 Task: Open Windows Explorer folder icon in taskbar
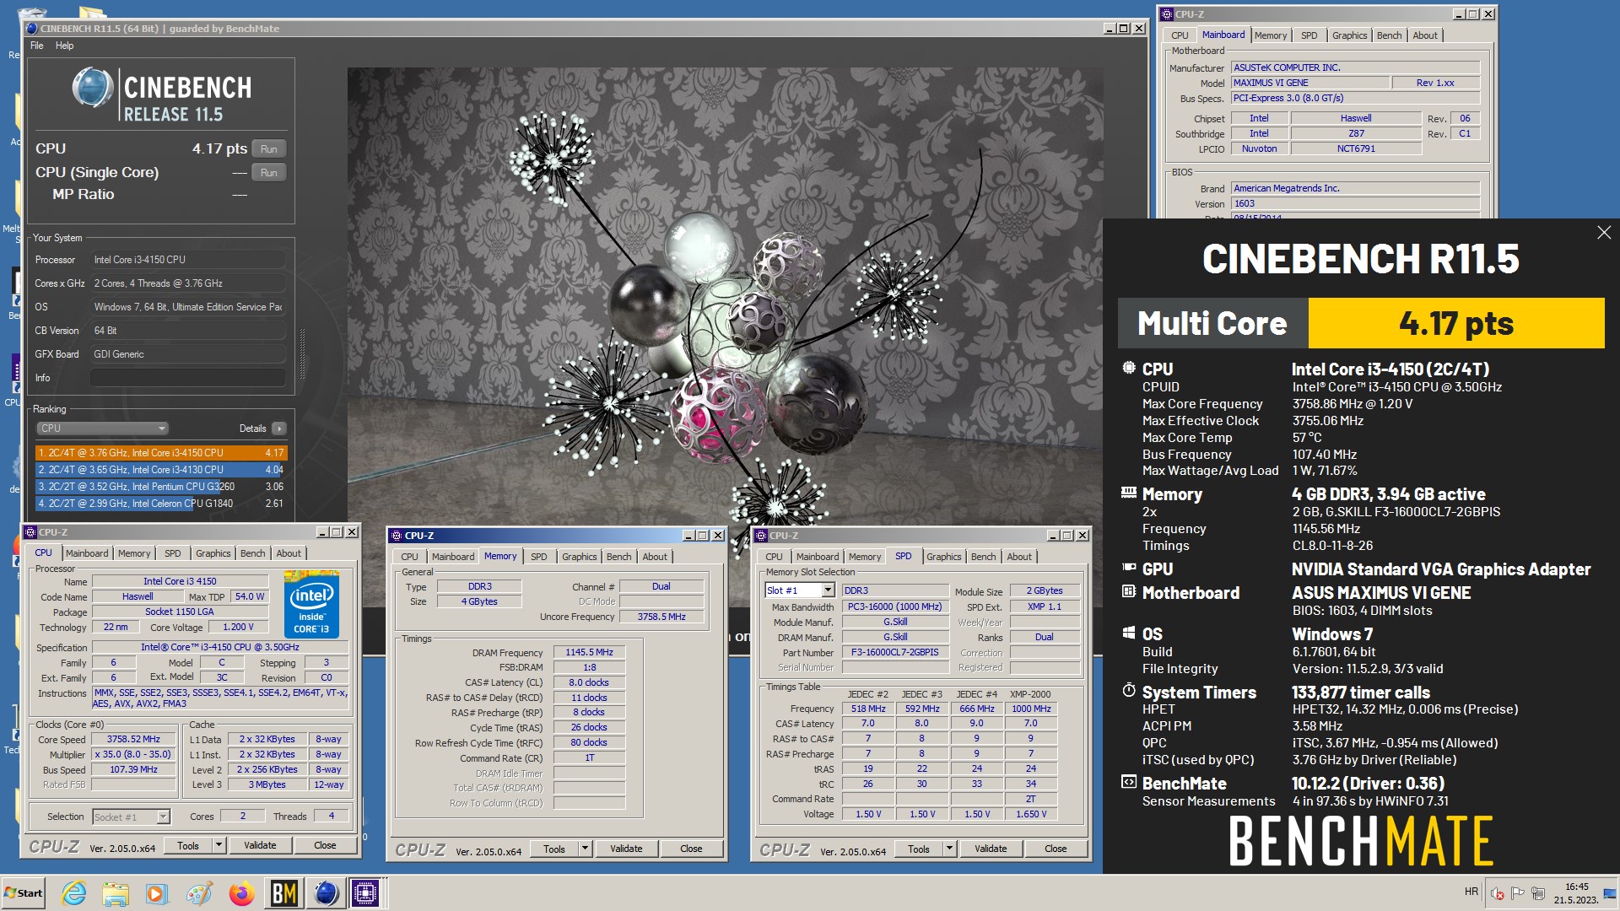click(x=116, y=893)
